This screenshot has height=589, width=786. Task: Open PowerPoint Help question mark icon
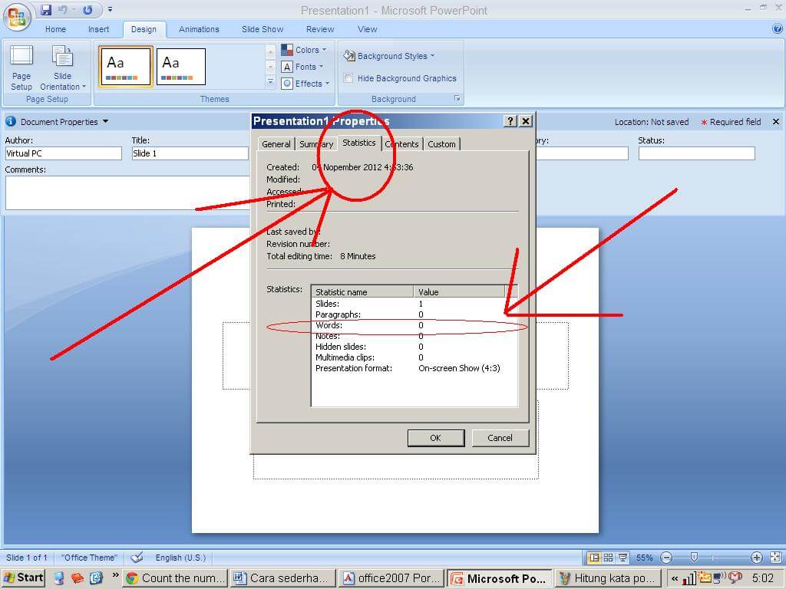[x=778, y=29]
